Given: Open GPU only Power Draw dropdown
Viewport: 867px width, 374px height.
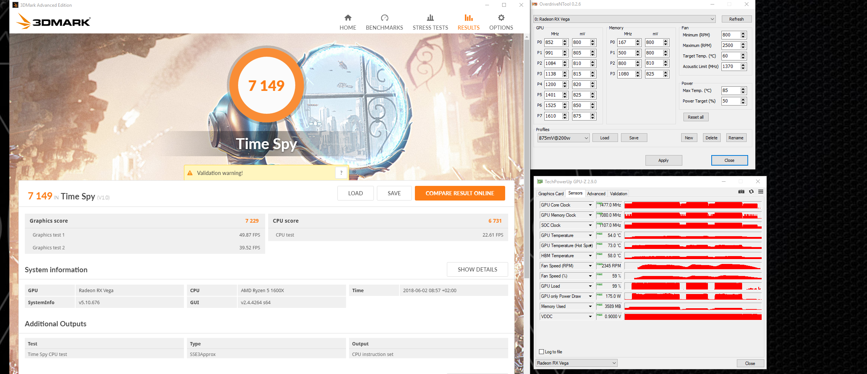Looking at the screenshot, I should (590, 296).
